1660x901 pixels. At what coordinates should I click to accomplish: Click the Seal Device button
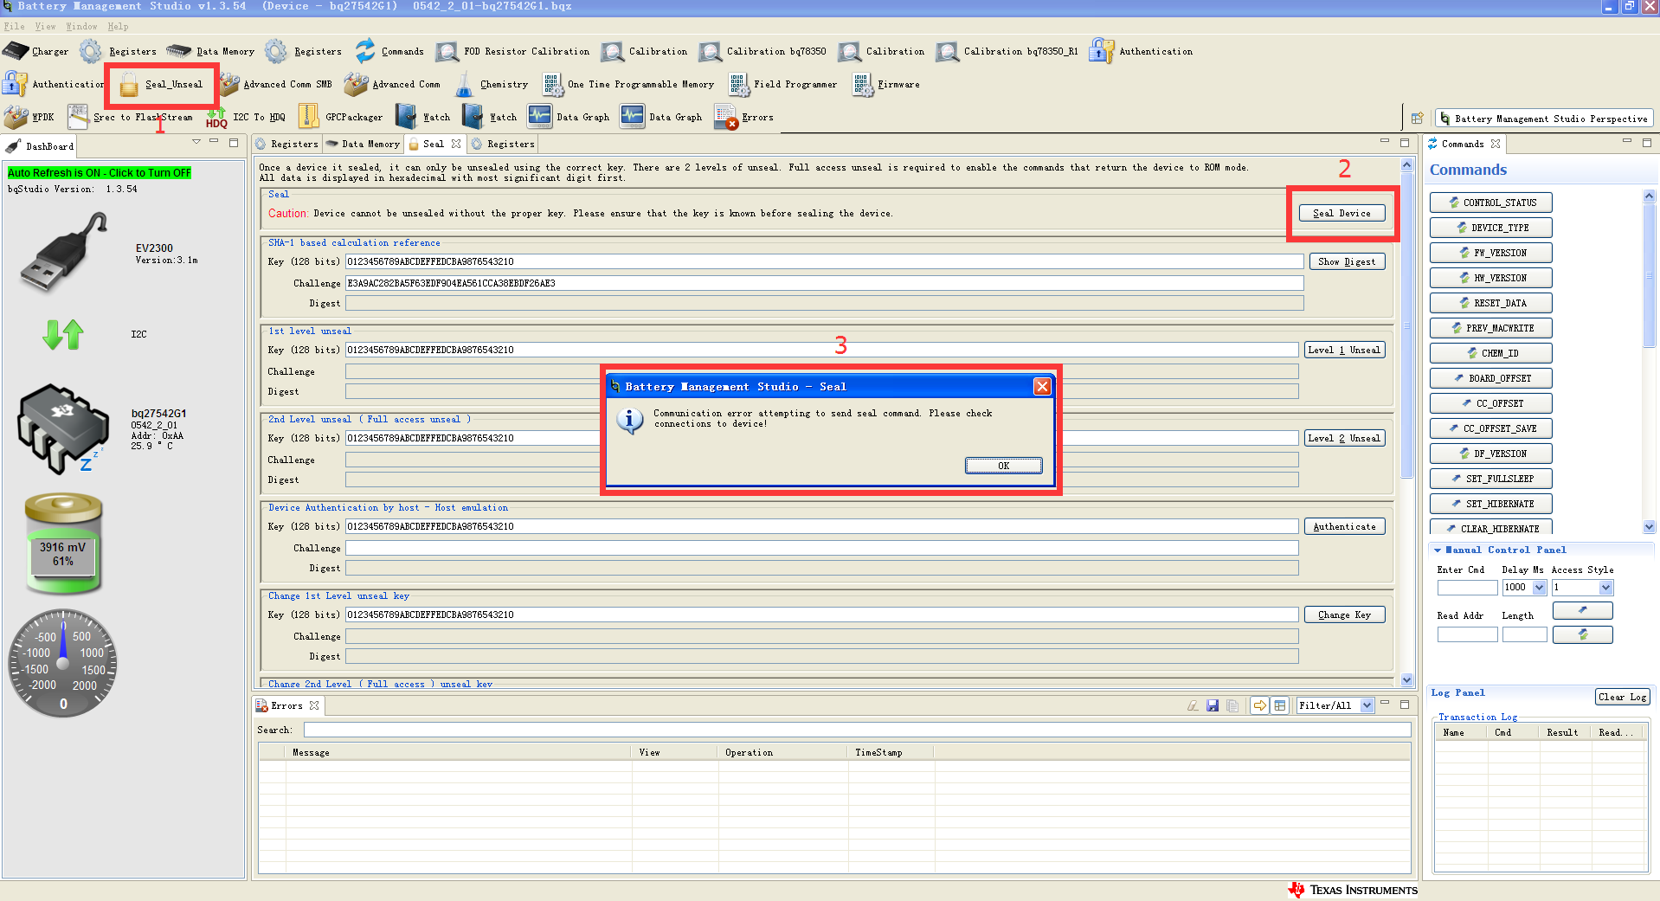tap(1342, 213)
